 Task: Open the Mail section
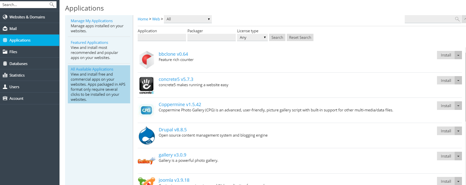30,28
